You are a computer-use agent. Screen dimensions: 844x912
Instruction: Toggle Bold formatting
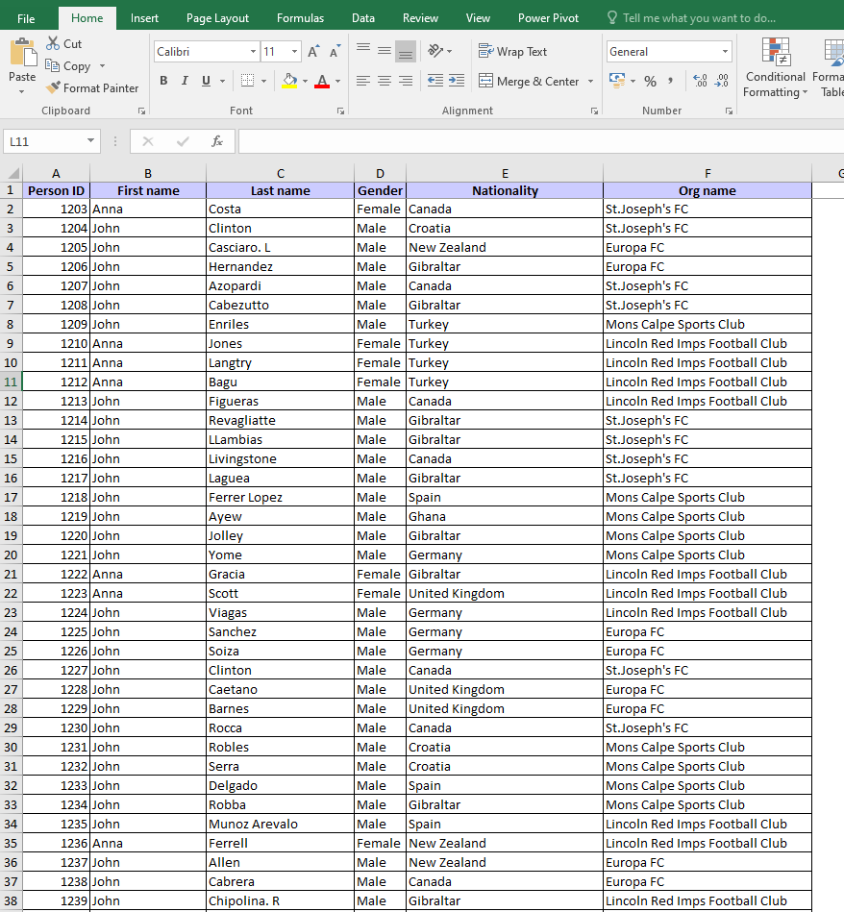click(x=163, y=82)
